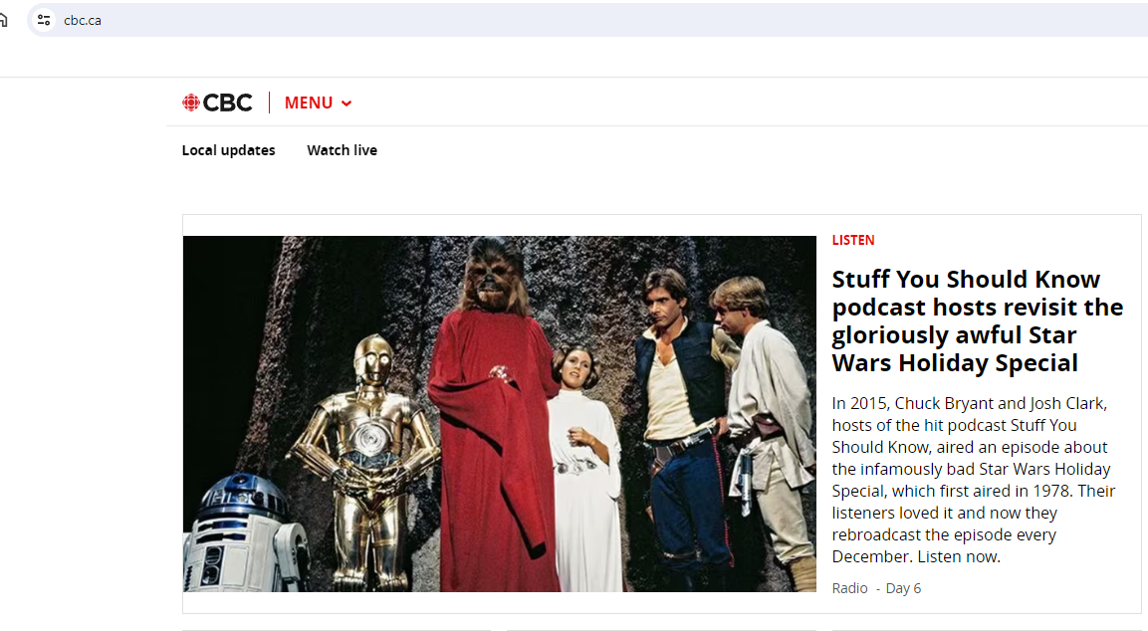The height and width of the screenshot is (631, 1148).
Task: Click the CBC wordmark text
Action: point(228,103)
